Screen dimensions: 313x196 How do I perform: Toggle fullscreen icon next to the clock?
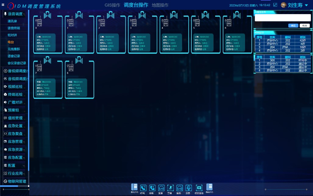point(275,5)
